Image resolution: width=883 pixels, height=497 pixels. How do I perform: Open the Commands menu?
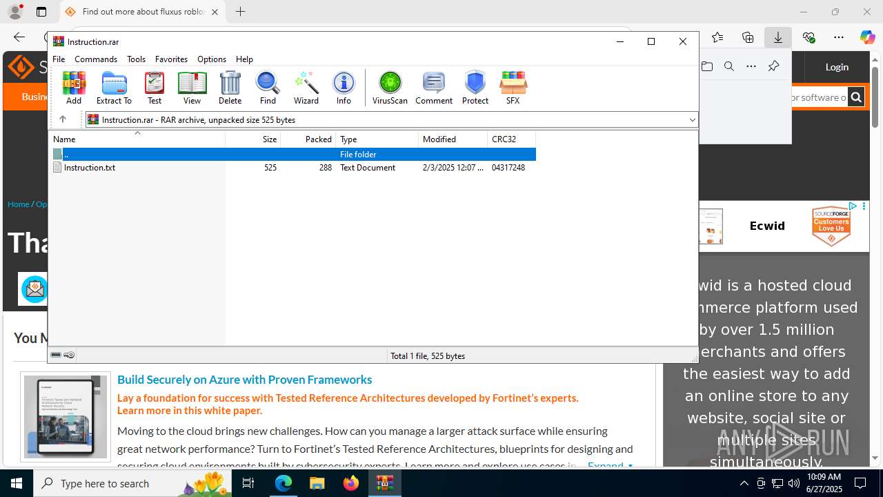pos(96,59)
